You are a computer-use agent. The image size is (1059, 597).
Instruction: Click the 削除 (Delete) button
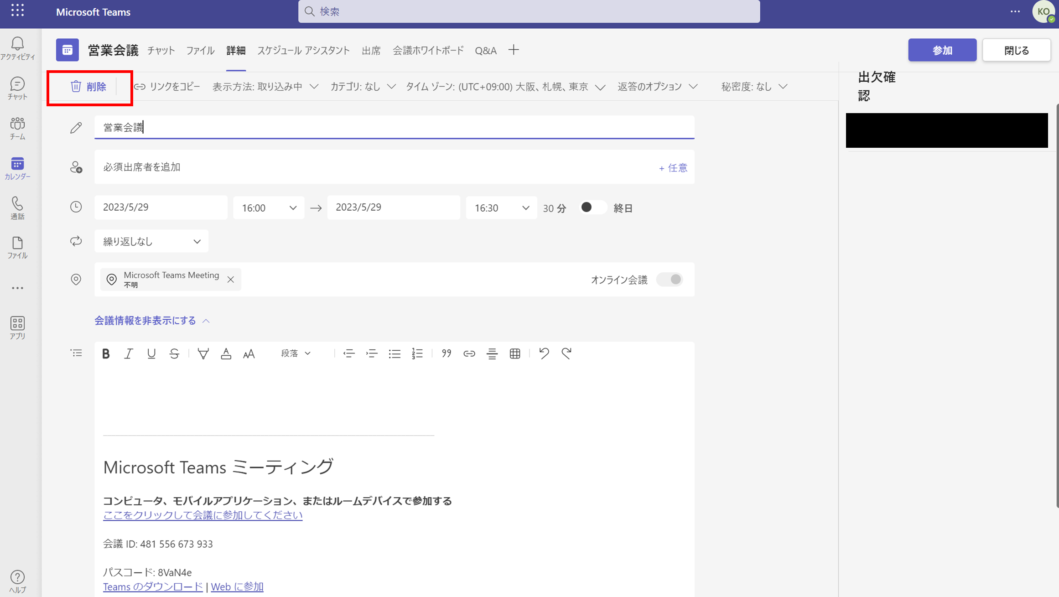[88, 87]
